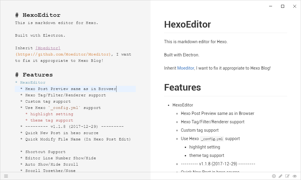The image size is (301, 180).
Task: Click the '# Features' heading in the editor
Action: (34, 75)
